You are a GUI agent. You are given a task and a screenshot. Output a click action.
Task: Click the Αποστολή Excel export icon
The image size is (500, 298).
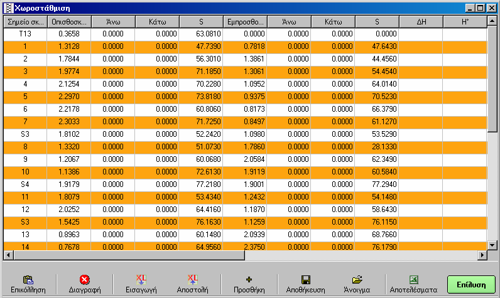[x=192, y=280]
